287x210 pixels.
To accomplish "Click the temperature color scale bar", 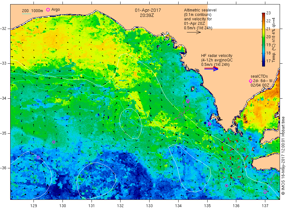I will point(263,39).
